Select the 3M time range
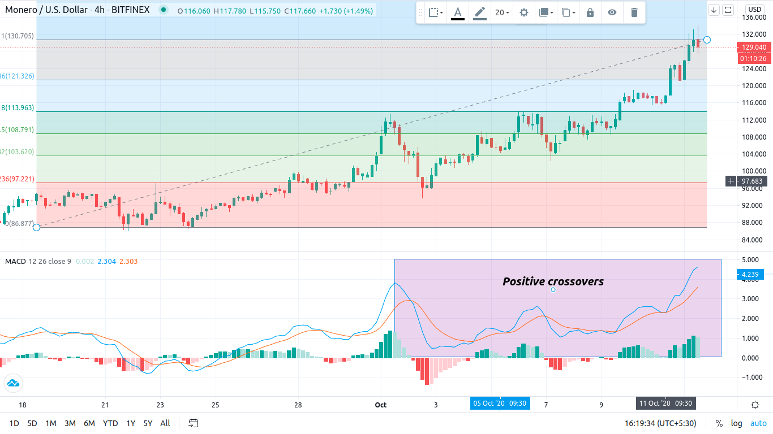Image resolution: width=773 pixels, height=434 pixels. (70, 423)
